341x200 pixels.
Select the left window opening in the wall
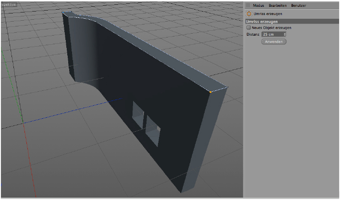tap(138, 115)
